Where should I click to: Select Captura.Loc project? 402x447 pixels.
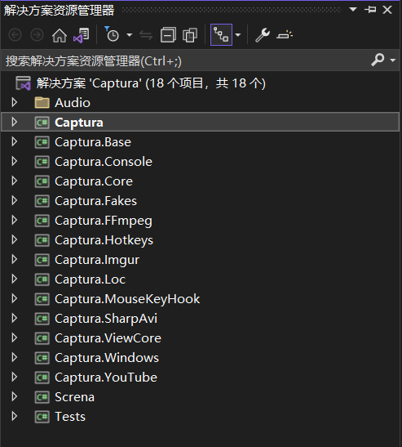tap(90, 279)
